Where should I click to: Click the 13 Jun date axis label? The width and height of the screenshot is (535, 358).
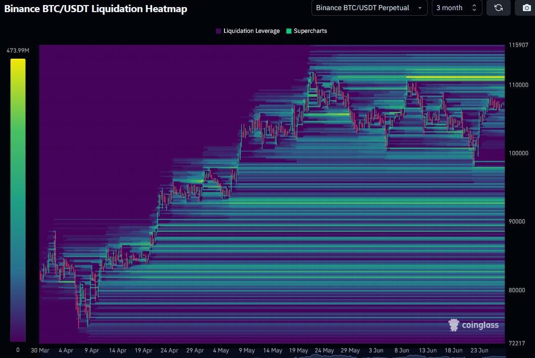(427, 350)
